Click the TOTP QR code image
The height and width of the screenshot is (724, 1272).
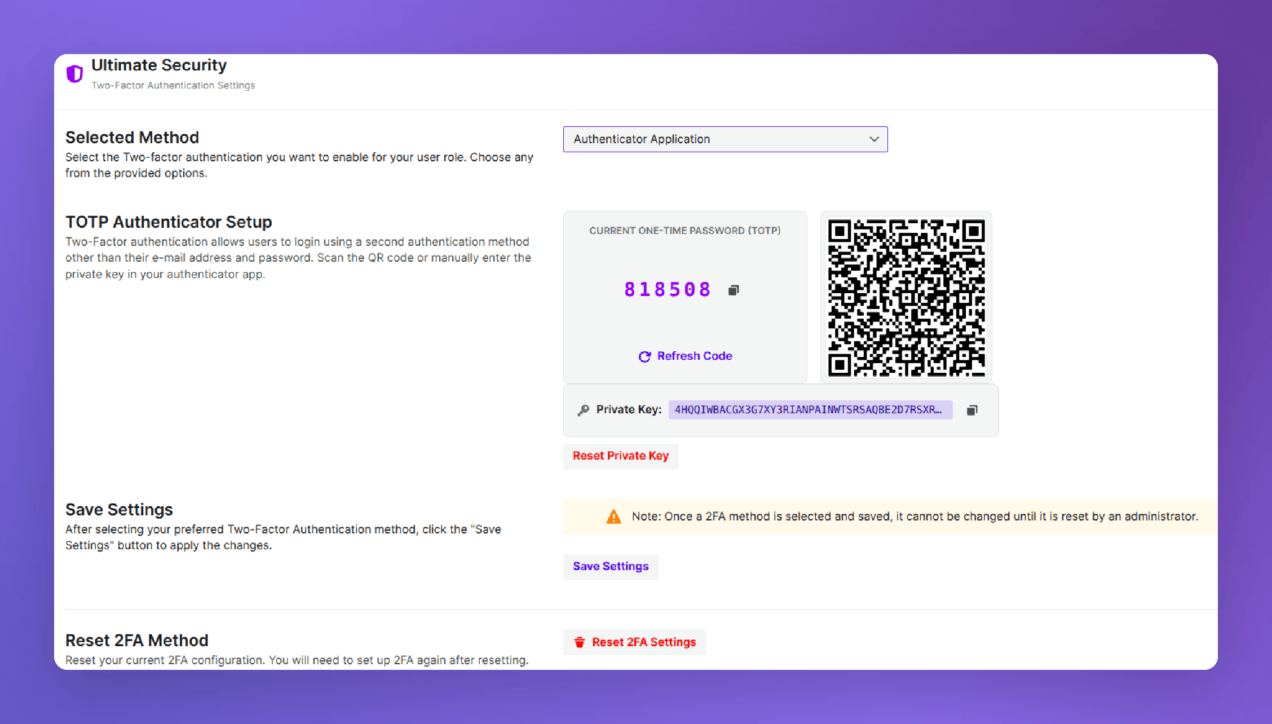click(x=906, y=297)
